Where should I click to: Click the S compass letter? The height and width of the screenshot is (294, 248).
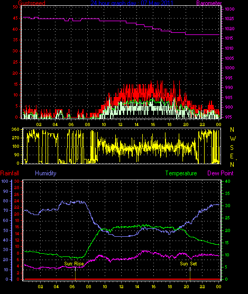232,148
